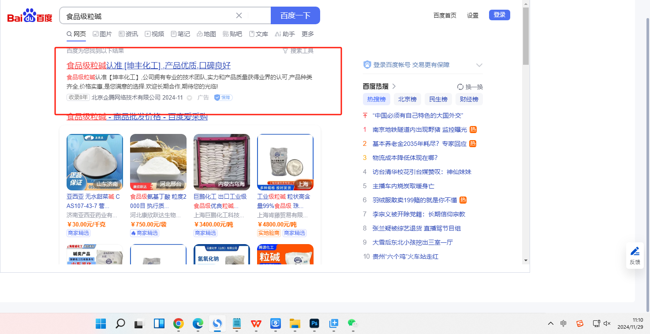Click the Baidu logo
This screenshot has height=334, width=650.
[x=30, y=15]
